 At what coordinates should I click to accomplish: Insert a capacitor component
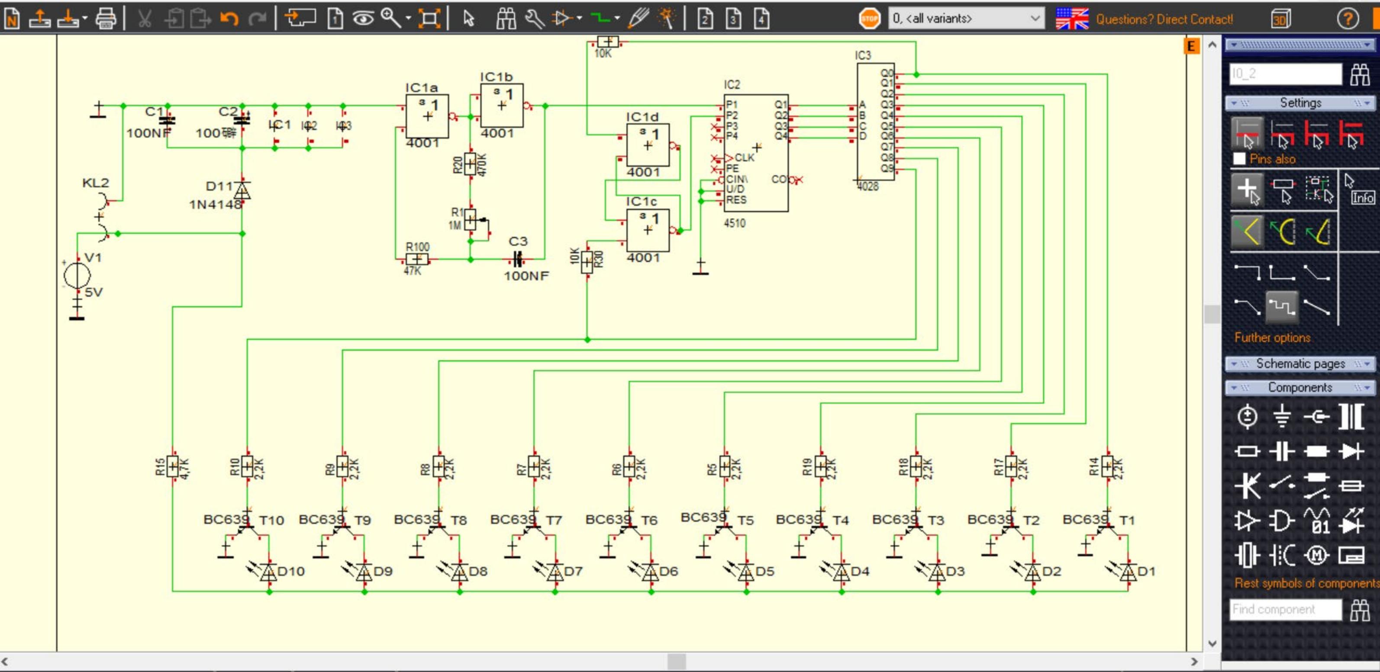(x=1281, y=451)
